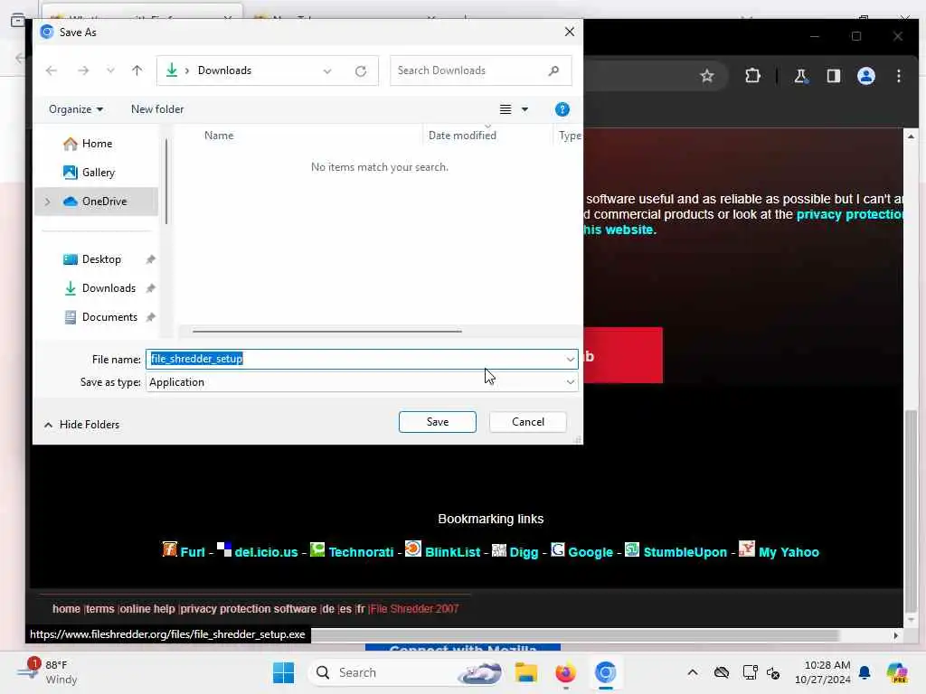The height and width of the screenshot is (694, 926).
Task: Open the view options dropdown arrow
Action: [x=524, y=109]
